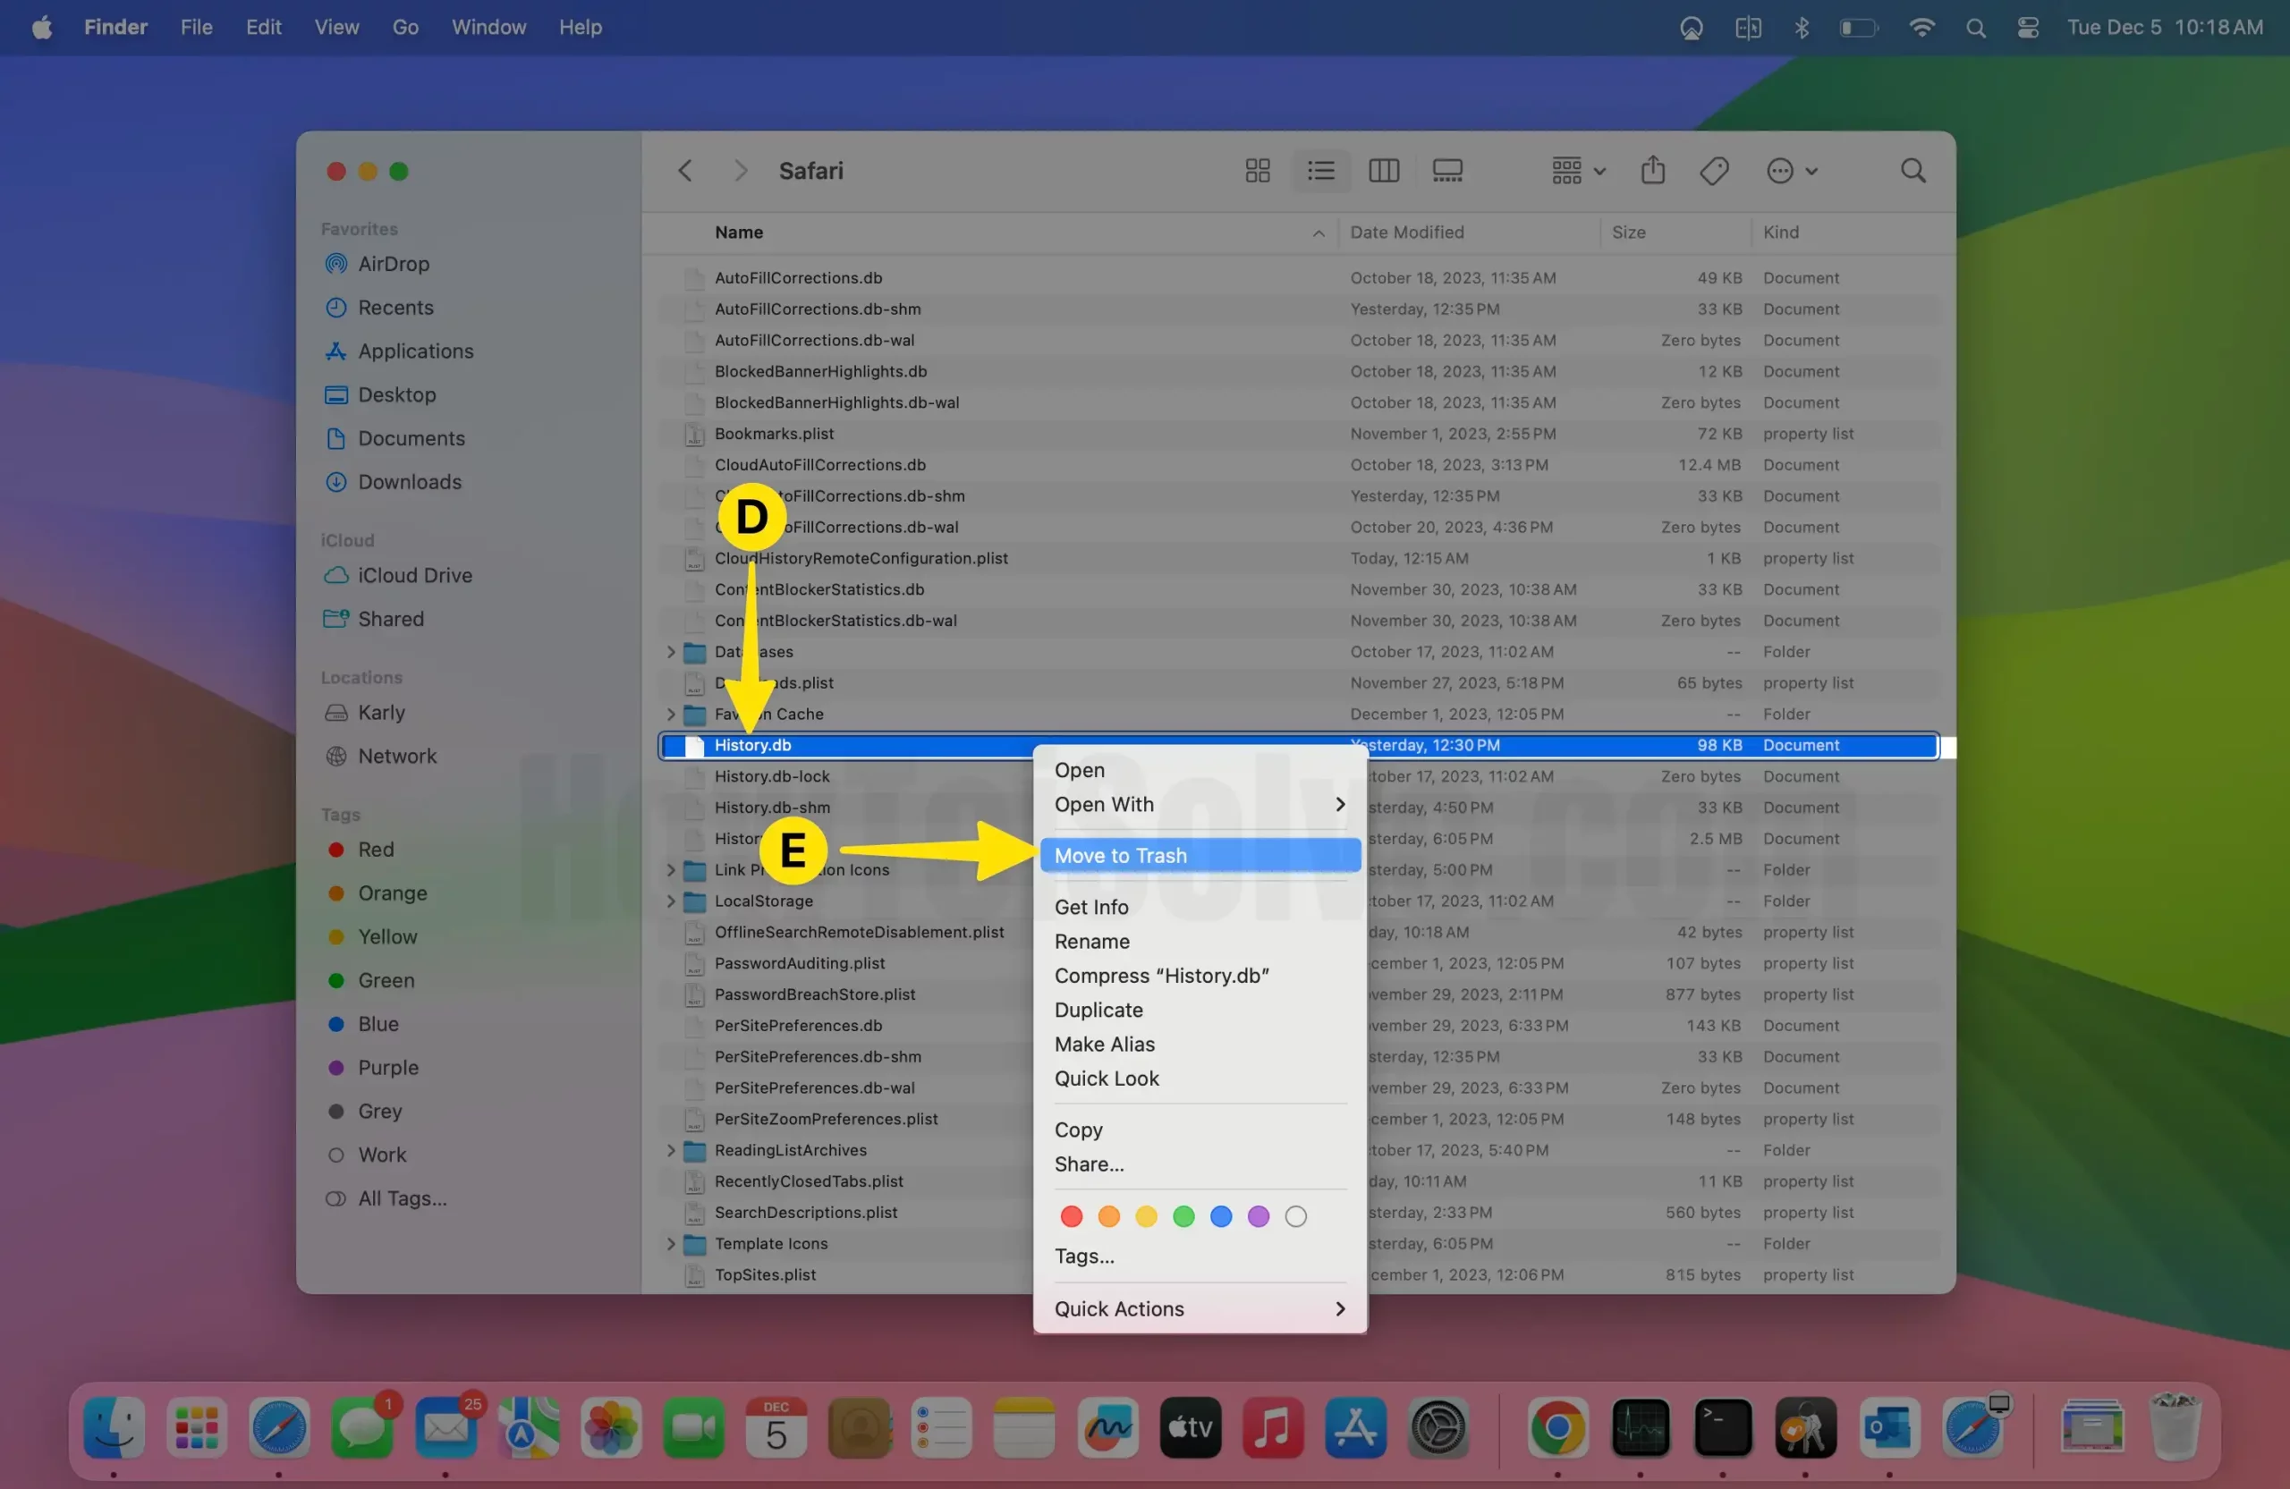Open the Group By dropdown in toolbar
This screenshot has width=2290, height=1489.
point(1578,170)
